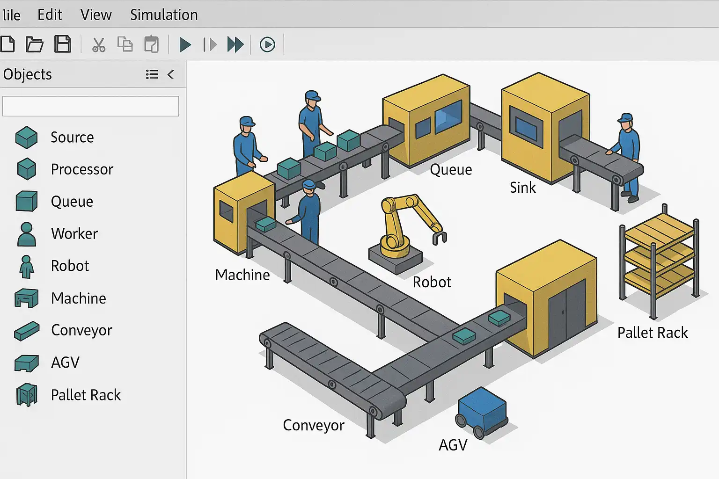Image resolution: width=719 pixels, height=479 pixels.
Task: Fast forward the simulation run
Action: click(235, 45)
